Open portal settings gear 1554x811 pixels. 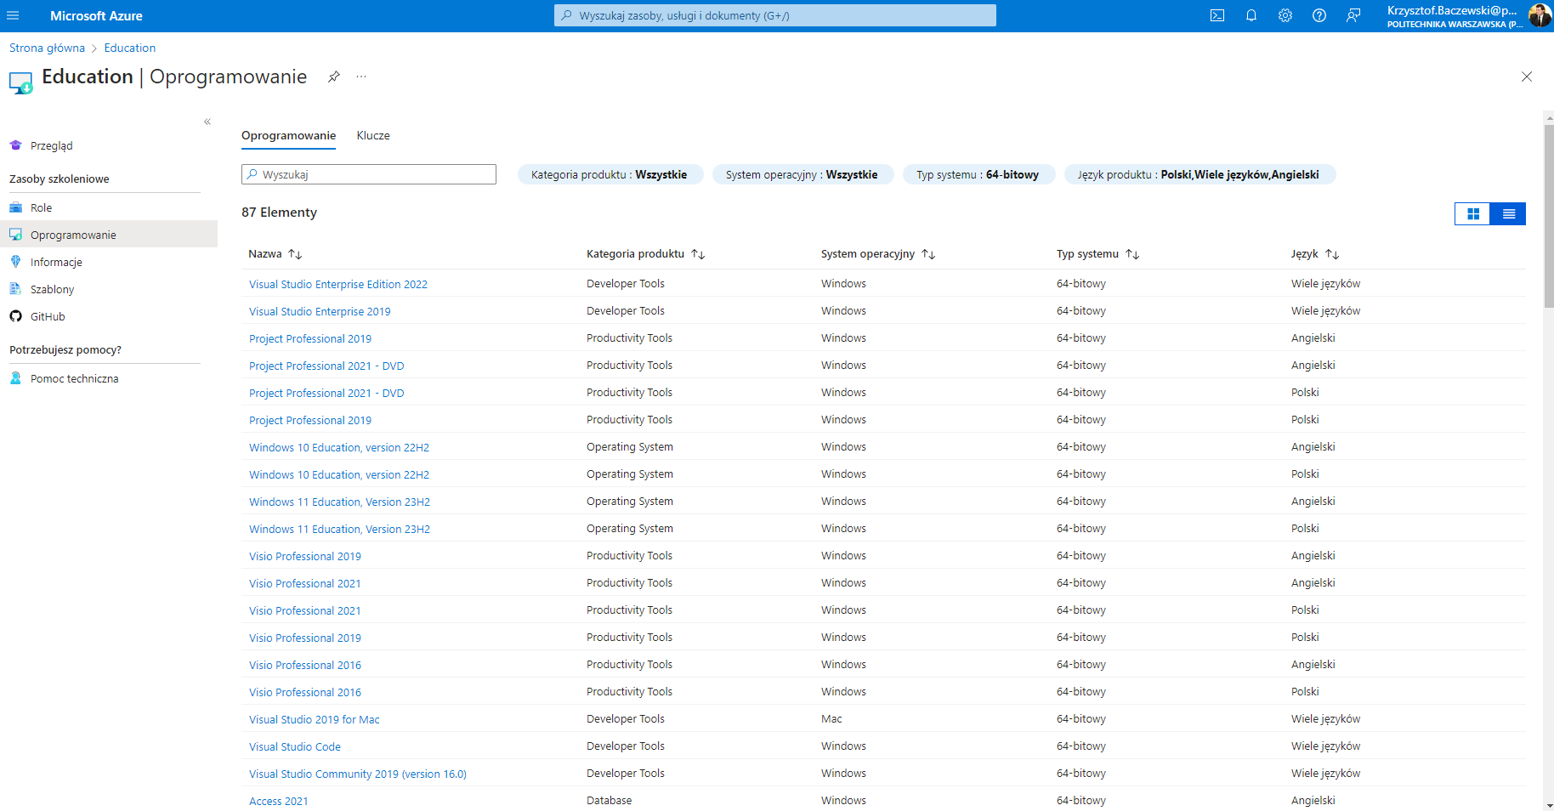tap(1285, 15)
